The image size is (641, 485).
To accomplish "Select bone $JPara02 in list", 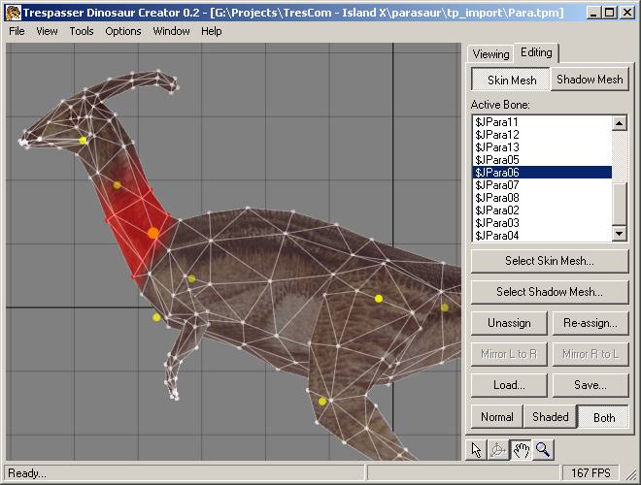I will (542, 210).
